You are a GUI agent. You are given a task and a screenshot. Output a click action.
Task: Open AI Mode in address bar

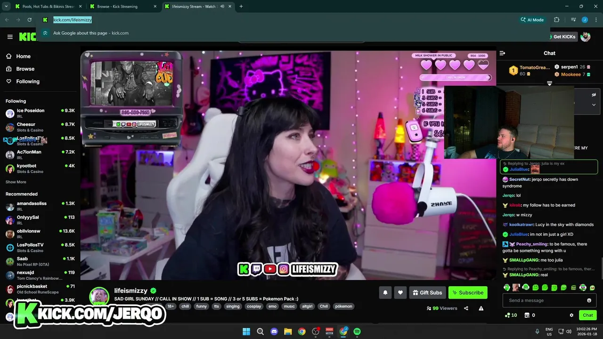[532, 20]
